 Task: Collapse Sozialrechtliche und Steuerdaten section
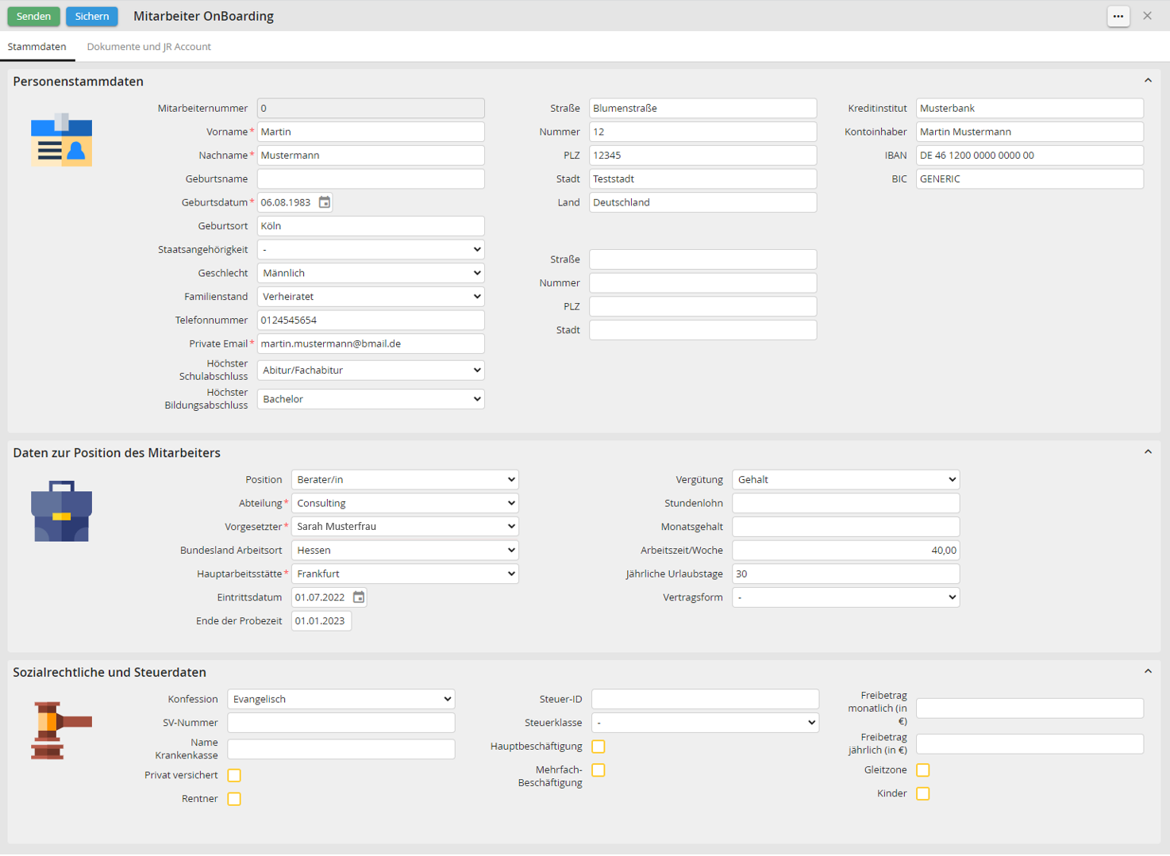tap(1147, 672)
